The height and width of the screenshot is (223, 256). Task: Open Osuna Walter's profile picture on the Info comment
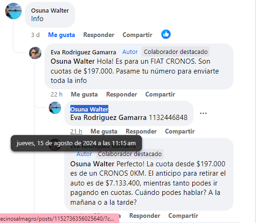pyautogui.click(x=14, y=11)
